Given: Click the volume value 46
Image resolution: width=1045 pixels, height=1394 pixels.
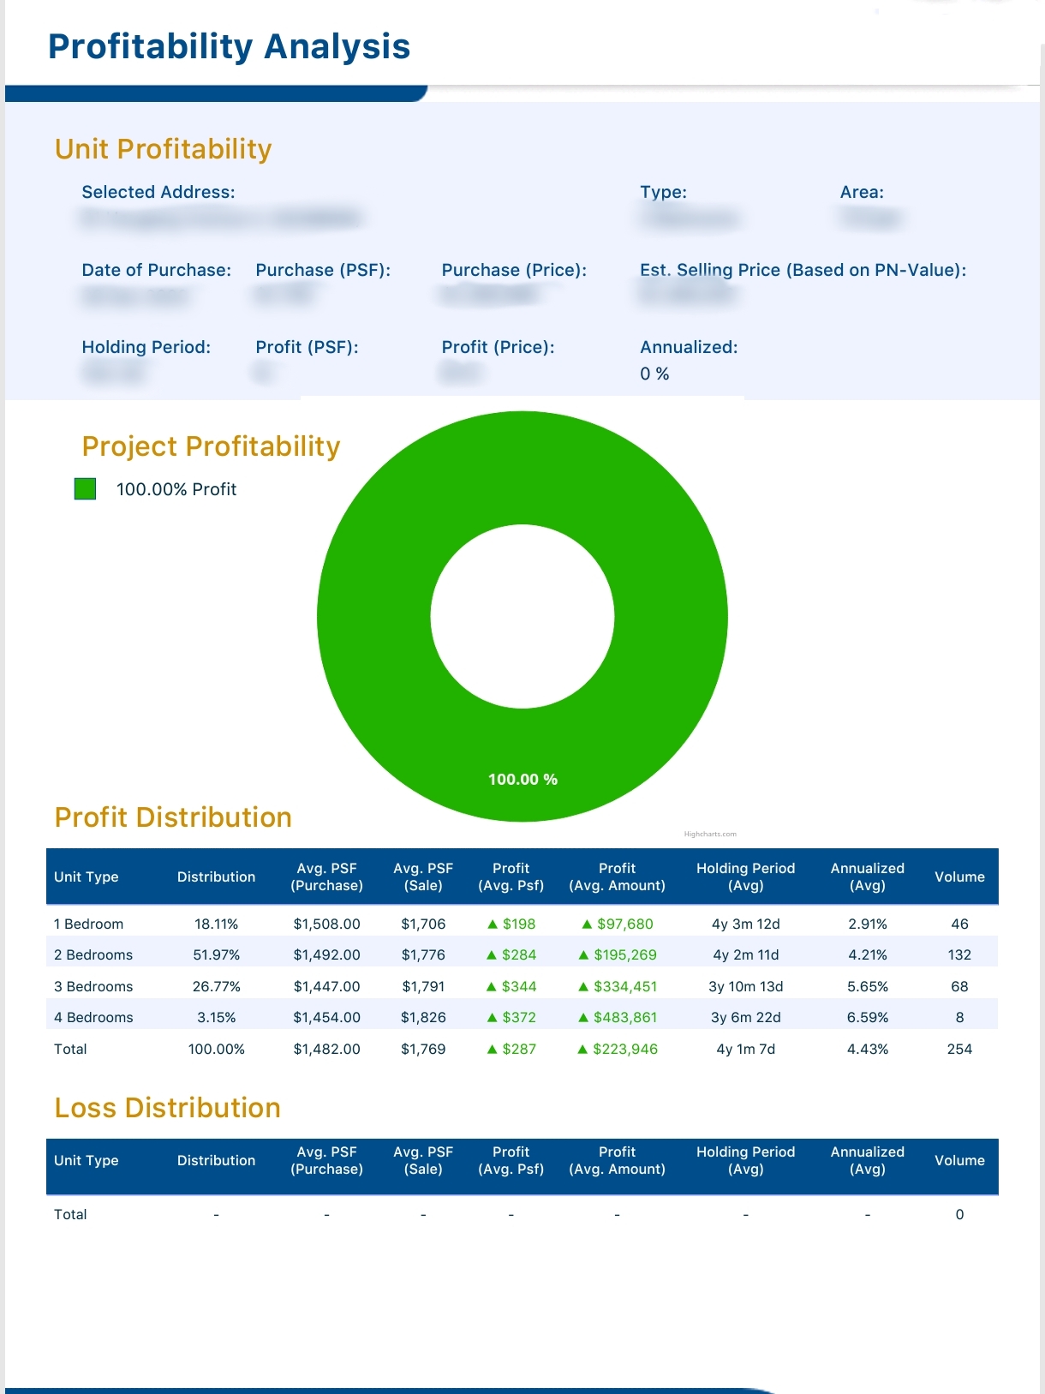Looking at the screenshot, I should [x=959, y=924].
